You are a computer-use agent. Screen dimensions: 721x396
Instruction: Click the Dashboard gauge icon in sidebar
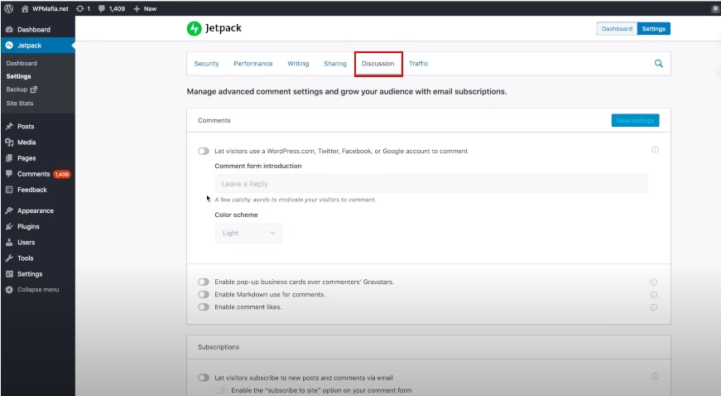pos(9,30)
